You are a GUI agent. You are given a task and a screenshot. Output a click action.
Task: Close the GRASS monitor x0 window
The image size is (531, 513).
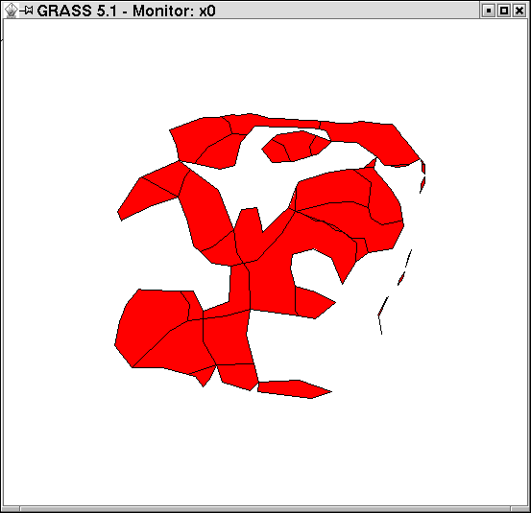coord(519,11)
